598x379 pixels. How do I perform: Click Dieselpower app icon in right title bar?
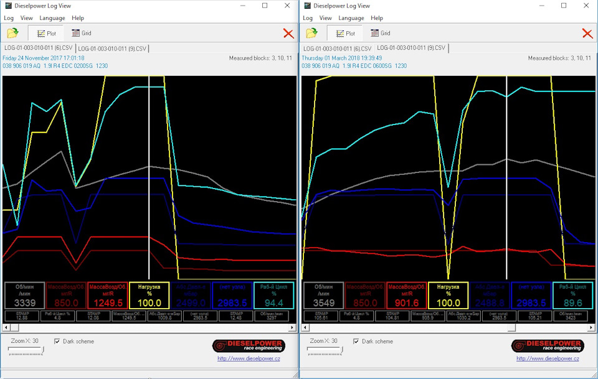(307, 6)
